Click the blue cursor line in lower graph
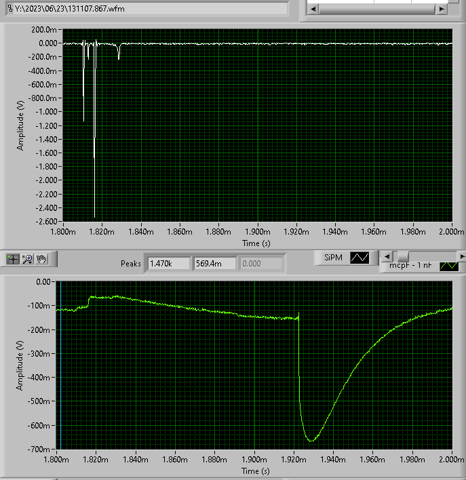This screenshot has height=480, width=466. tap(60, 365)
